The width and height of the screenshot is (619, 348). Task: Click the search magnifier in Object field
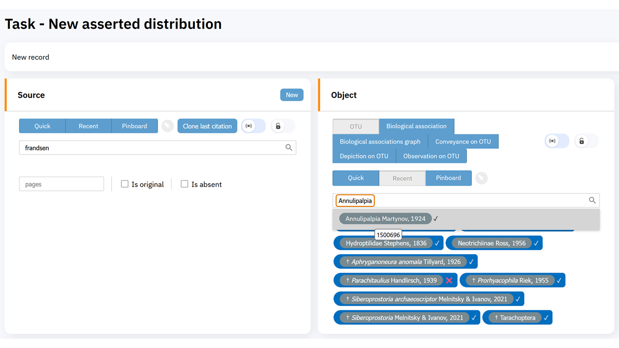(x=592, y=201)
